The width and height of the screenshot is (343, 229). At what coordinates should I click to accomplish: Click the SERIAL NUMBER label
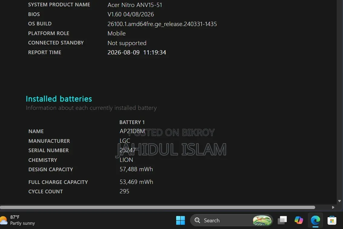48,150
